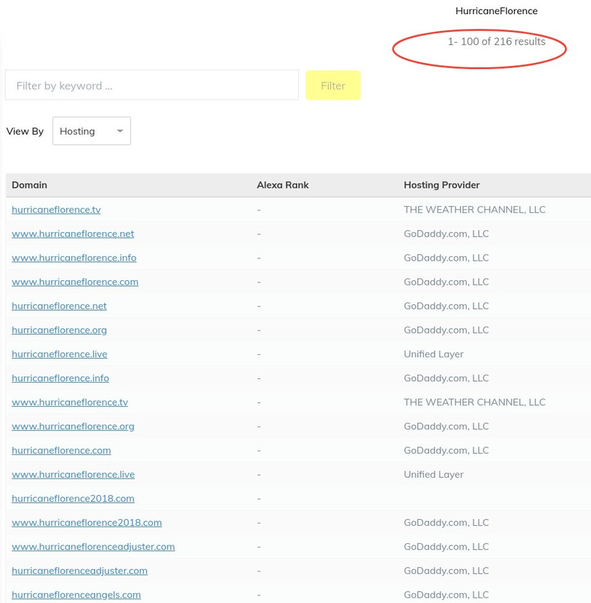Click the Alexa Rank dash for hurricaneflorence2018.com

[258, 499]
